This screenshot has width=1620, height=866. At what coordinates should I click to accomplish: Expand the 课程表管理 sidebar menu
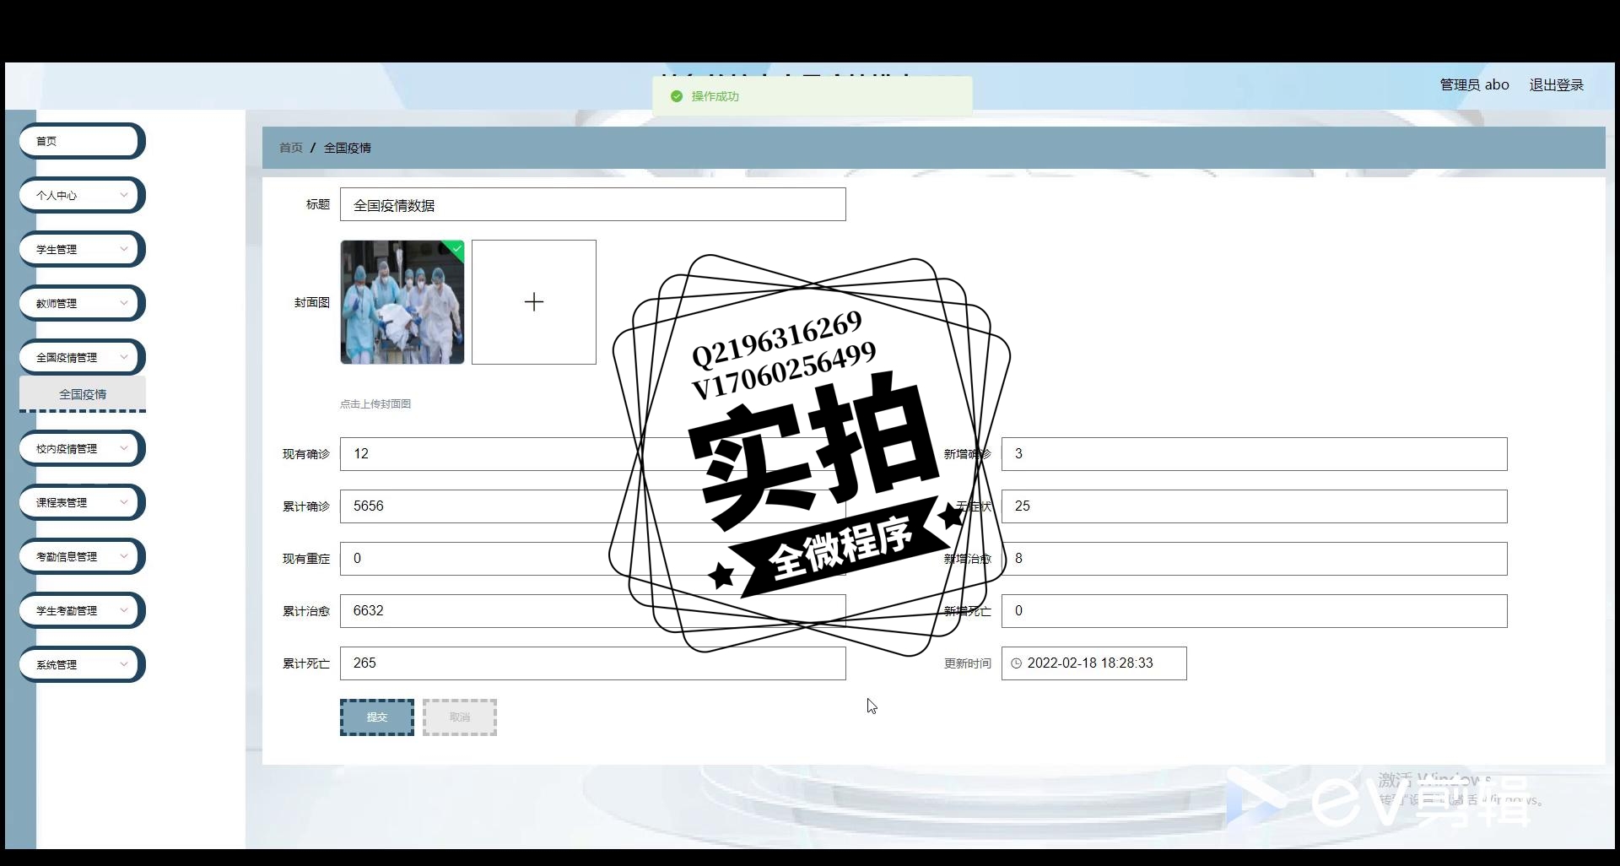point(82,502)
